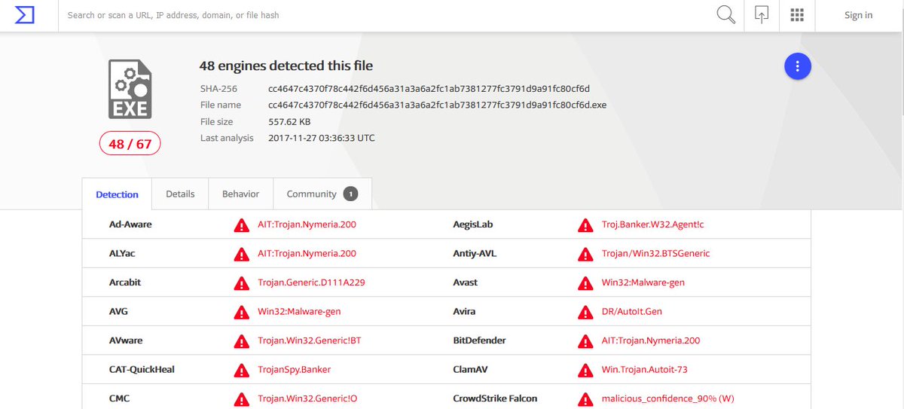Screen dimensions: 904x409
Task: Click warning icon in AegisLab row
Action: [x=585, y=225]
